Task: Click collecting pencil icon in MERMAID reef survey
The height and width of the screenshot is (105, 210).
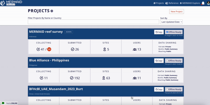Action: (38, 49)
